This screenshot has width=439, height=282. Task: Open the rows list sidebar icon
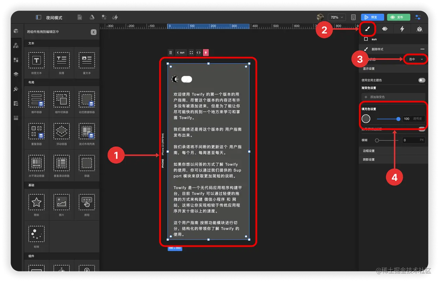[x=16, y=118]
